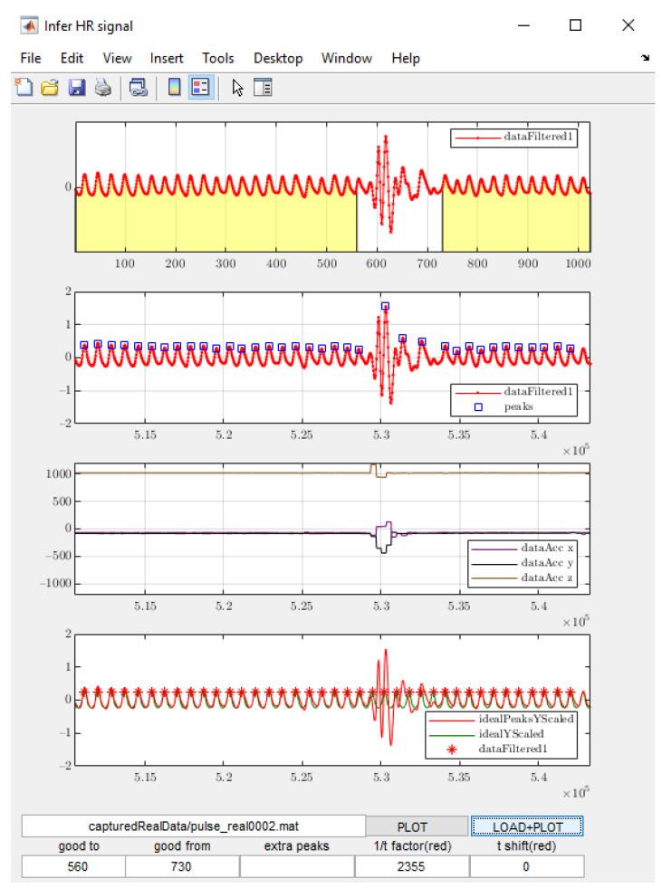Click the 'good to' field showing 560
662x888 pixels.
click(73, 866)
